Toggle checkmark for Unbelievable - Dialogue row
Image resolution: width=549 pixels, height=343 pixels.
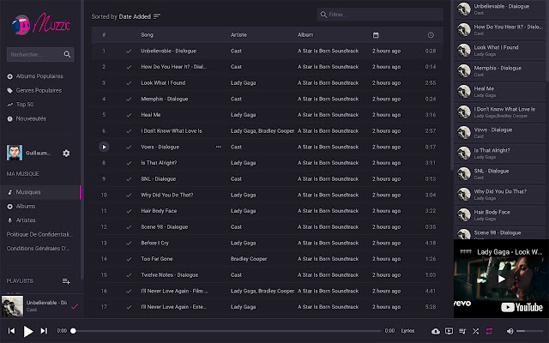click(129, 51)
